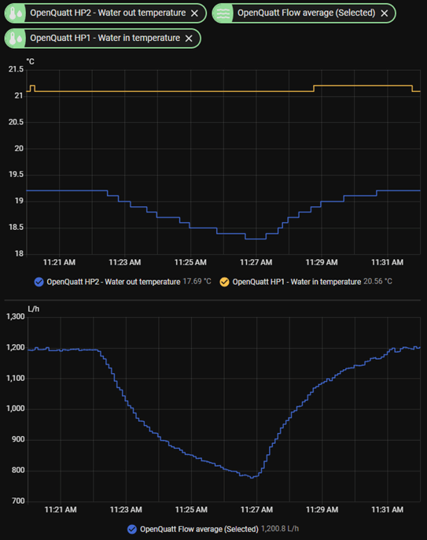Toggle Flow average (Selected) legend checkbox
This screenshot has height=540, width=427.
point(132,529)
